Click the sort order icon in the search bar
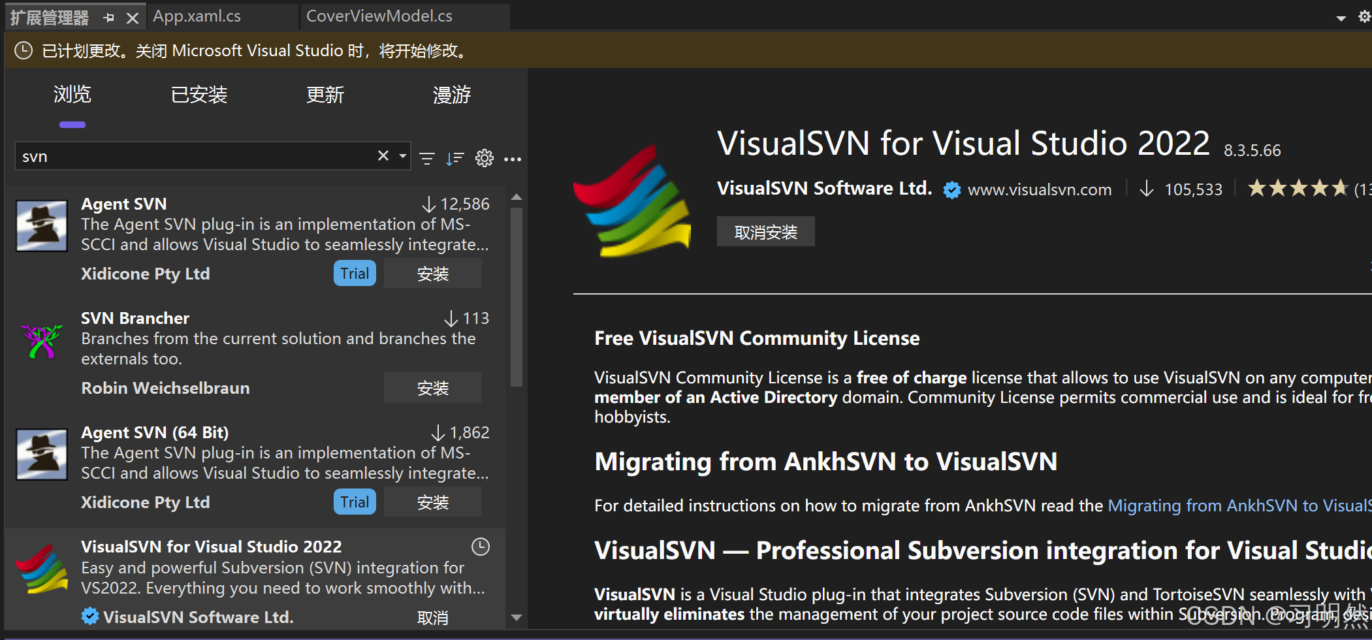Viewport: 1372px width, 640px height. click(x=455, y=158)
